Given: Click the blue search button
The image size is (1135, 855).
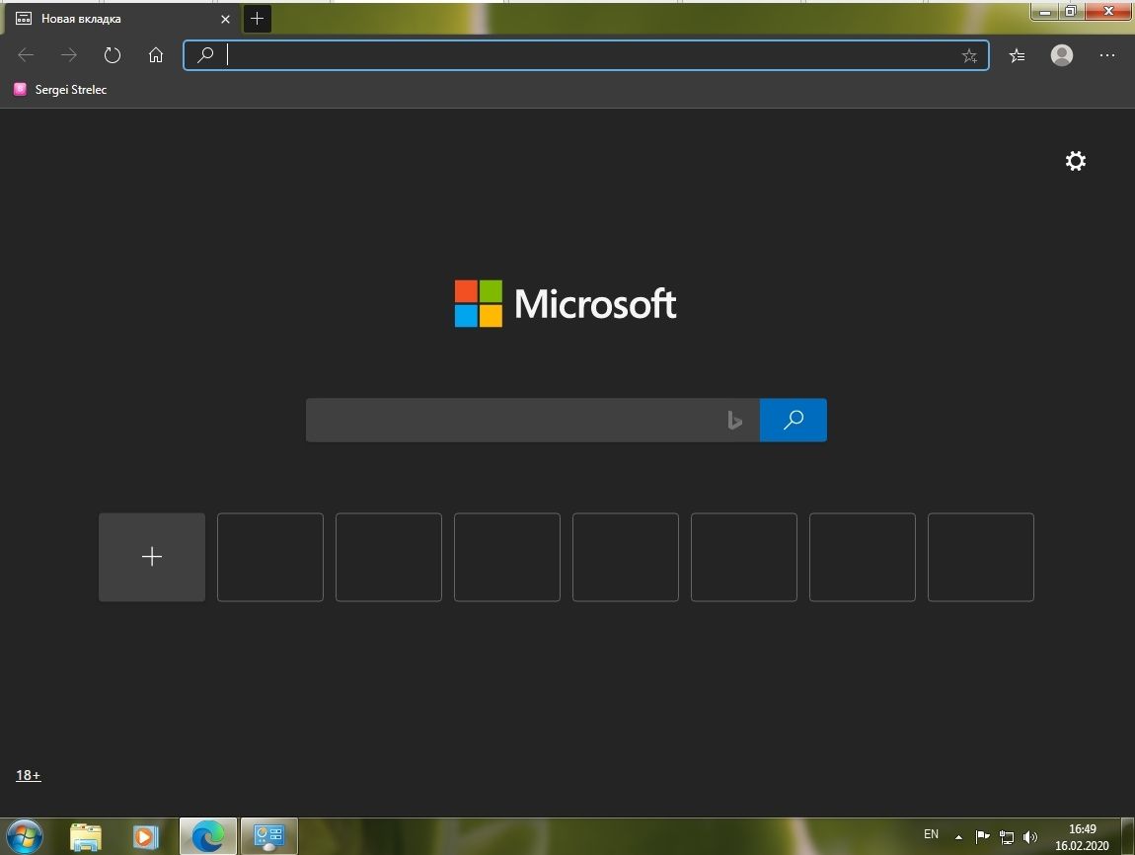Looking at the screenshot, I should coord(794,420).
